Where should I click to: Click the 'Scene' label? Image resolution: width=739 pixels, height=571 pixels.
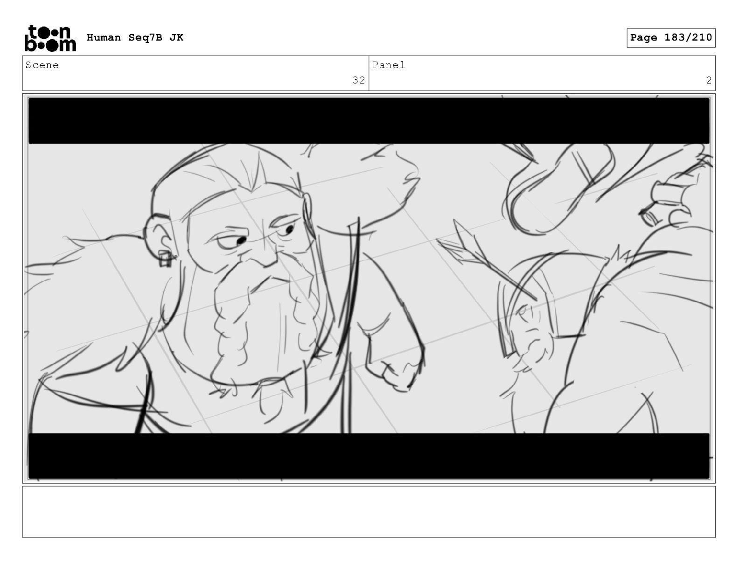point(42,65)
